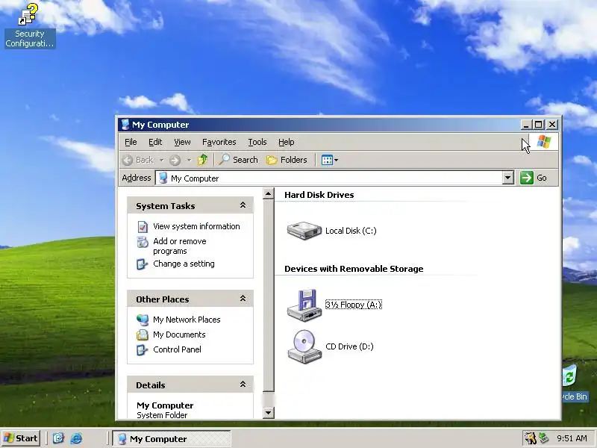Open the Security Configuration desktop shortcut
Image resolution: width=597 pixels, height=448 pixels.
coord(30,25)
